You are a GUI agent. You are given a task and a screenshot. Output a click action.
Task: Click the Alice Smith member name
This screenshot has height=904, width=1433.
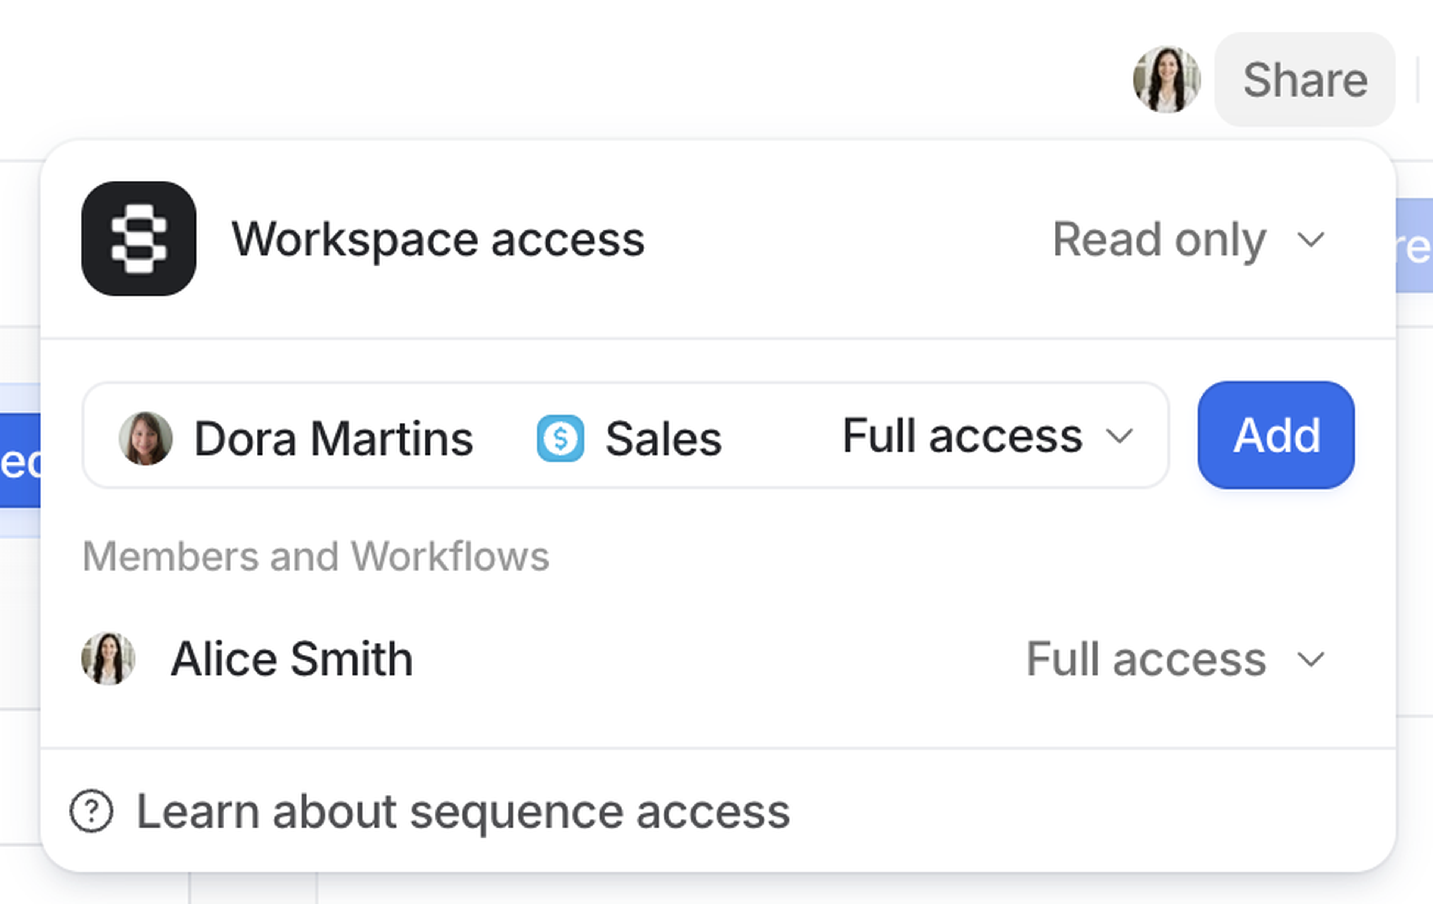pos(291,659)
